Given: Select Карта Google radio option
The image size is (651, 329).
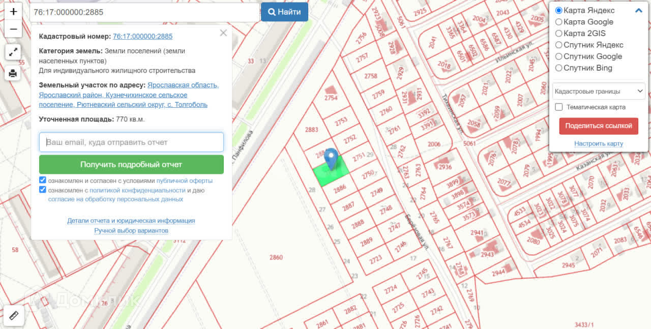Looking at the screenshot, I should tap(558, 22).
